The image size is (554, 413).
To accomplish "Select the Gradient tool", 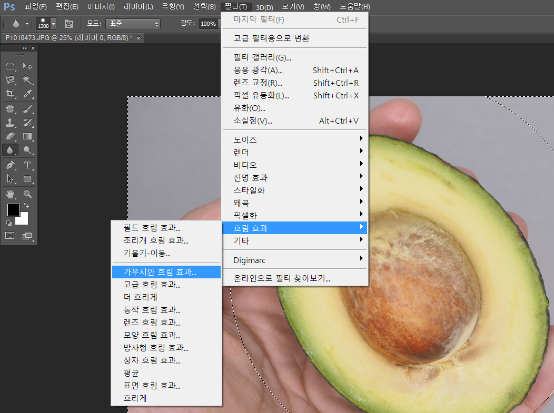I will coord(27,136).
